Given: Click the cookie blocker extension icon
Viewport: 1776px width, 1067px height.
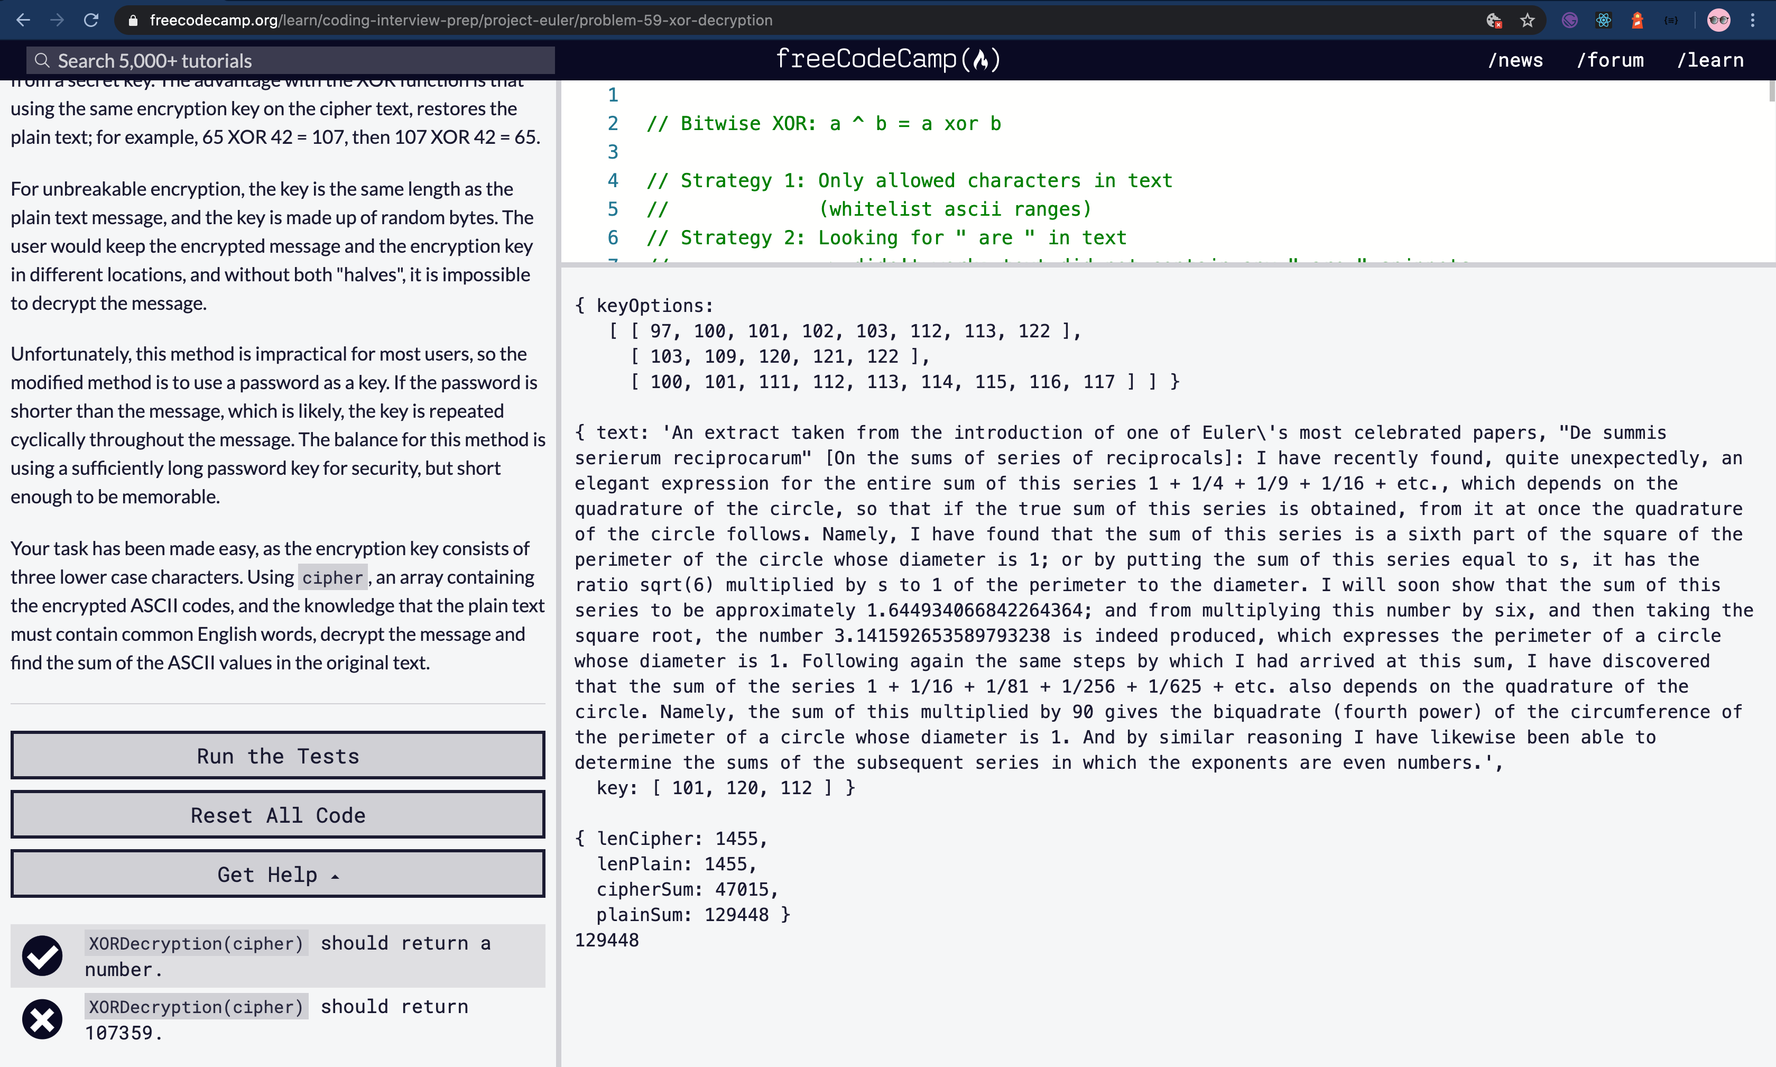Looking at the screenshot, I should [x=1494, y=20].
